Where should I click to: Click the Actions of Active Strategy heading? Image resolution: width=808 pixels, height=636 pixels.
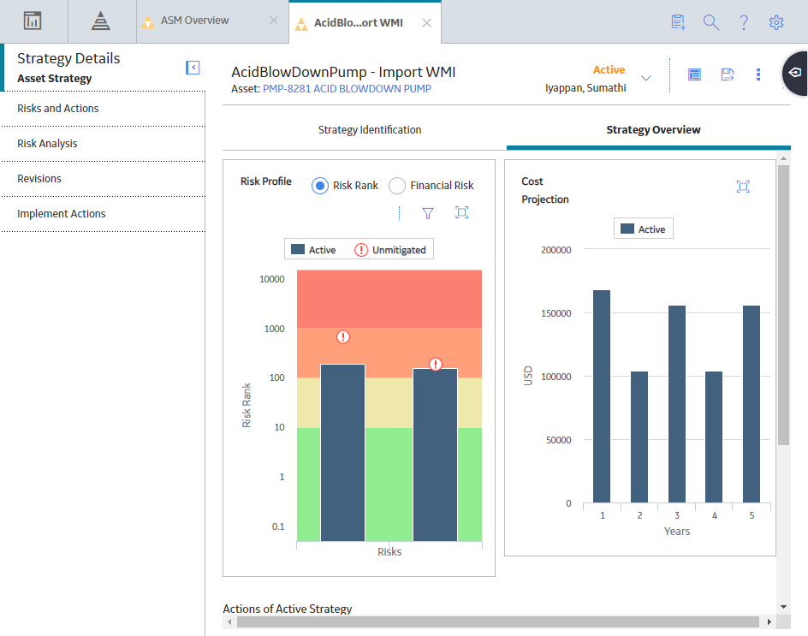pyautogui.click(x=287, y=609)
